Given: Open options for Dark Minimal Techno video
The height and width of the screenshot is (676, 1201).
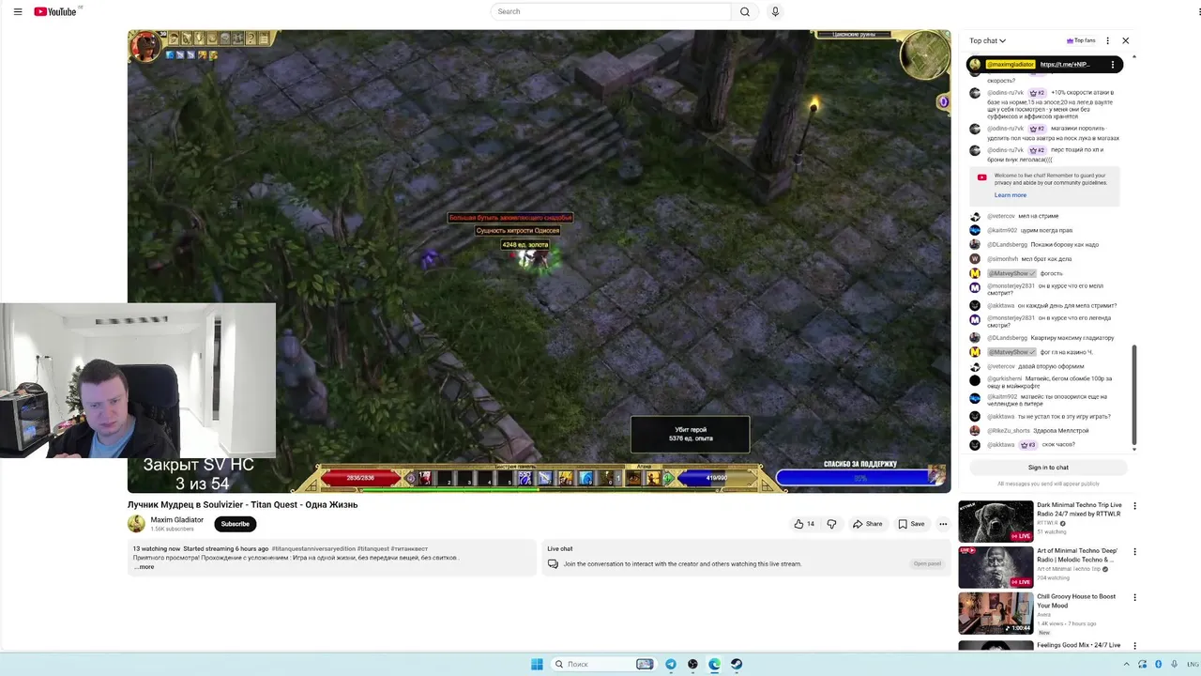Looking at the screenshot, I should [x=1134, y=506].
